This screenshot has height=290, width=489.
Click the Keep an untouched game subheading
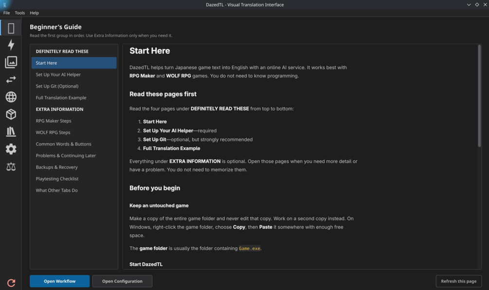(x=159, y=205)
